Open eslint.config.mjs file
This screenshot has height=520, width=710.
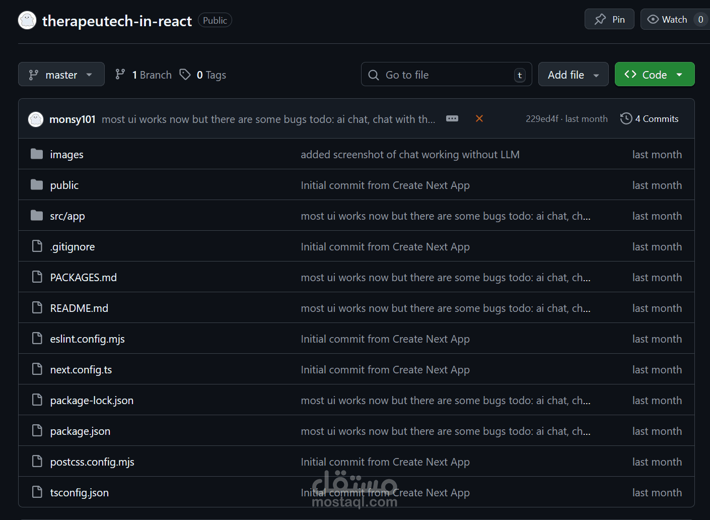[x=88, y=339]
